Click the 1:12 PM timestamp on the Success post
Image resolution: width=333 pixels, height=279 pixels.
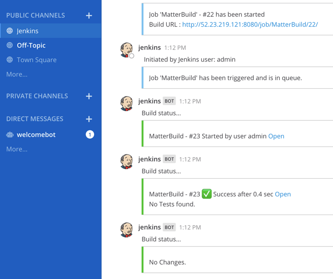point(190,160)
